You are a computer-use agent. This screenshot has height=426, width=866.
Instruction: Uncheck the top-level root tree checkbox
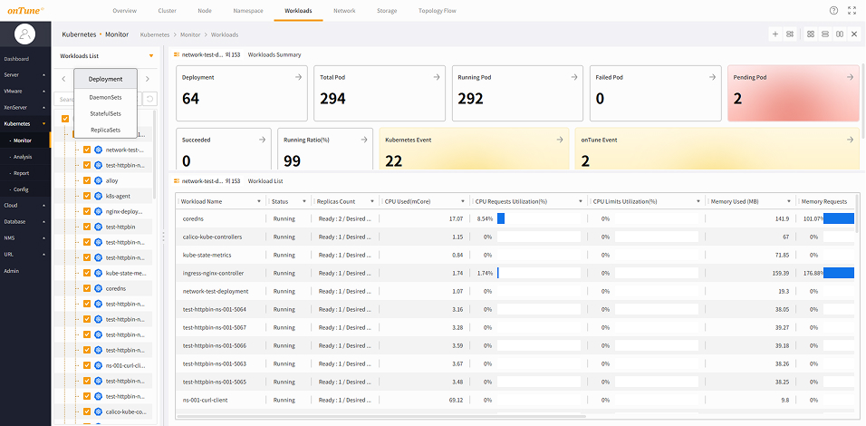pyautogui.click(x=65, y=119)
